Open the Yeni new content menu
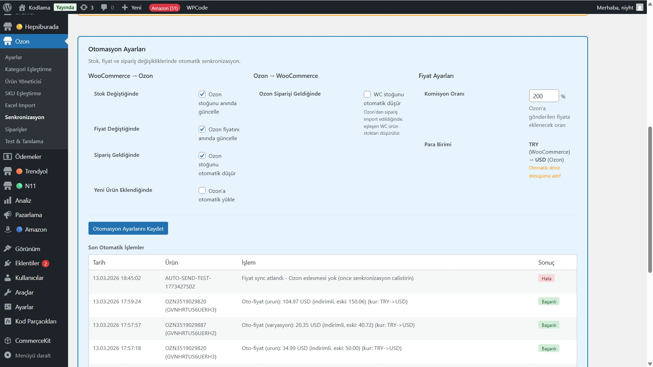The height and width of the screenshot is (367, 653). point(132,7)
